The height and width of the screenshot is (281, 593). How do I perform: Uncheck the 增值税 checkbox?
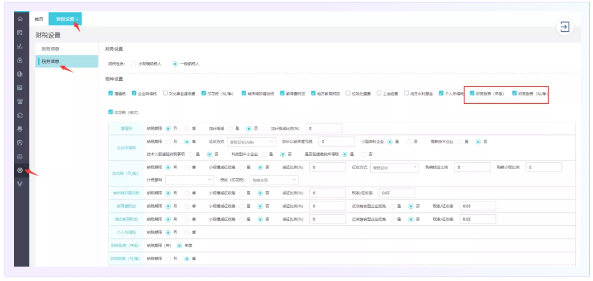[x=111, y=93]
